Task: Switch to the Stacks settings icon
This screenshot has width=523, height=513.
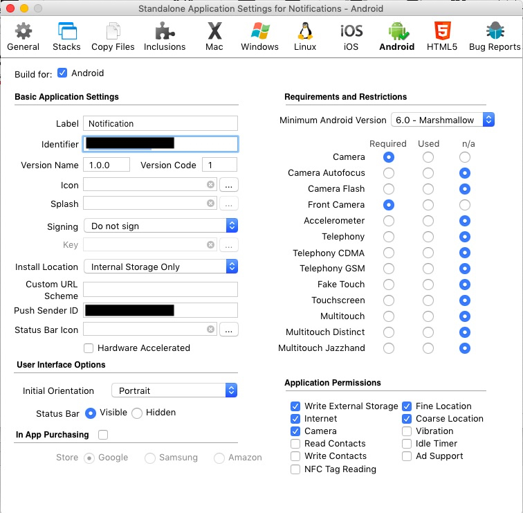Action: 66,36
